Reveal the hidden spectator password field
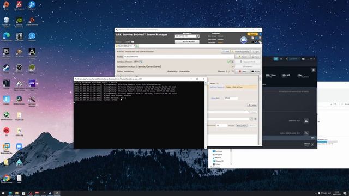Image resolution: width=349 pixels, height=196 pixels. pyautogui.click(x=241, y=87)
